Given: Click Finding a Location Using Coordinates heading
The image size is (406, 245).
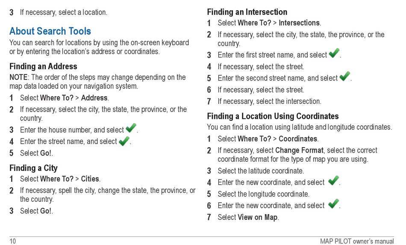Looking at the screenshot, I should pos(273,116).
